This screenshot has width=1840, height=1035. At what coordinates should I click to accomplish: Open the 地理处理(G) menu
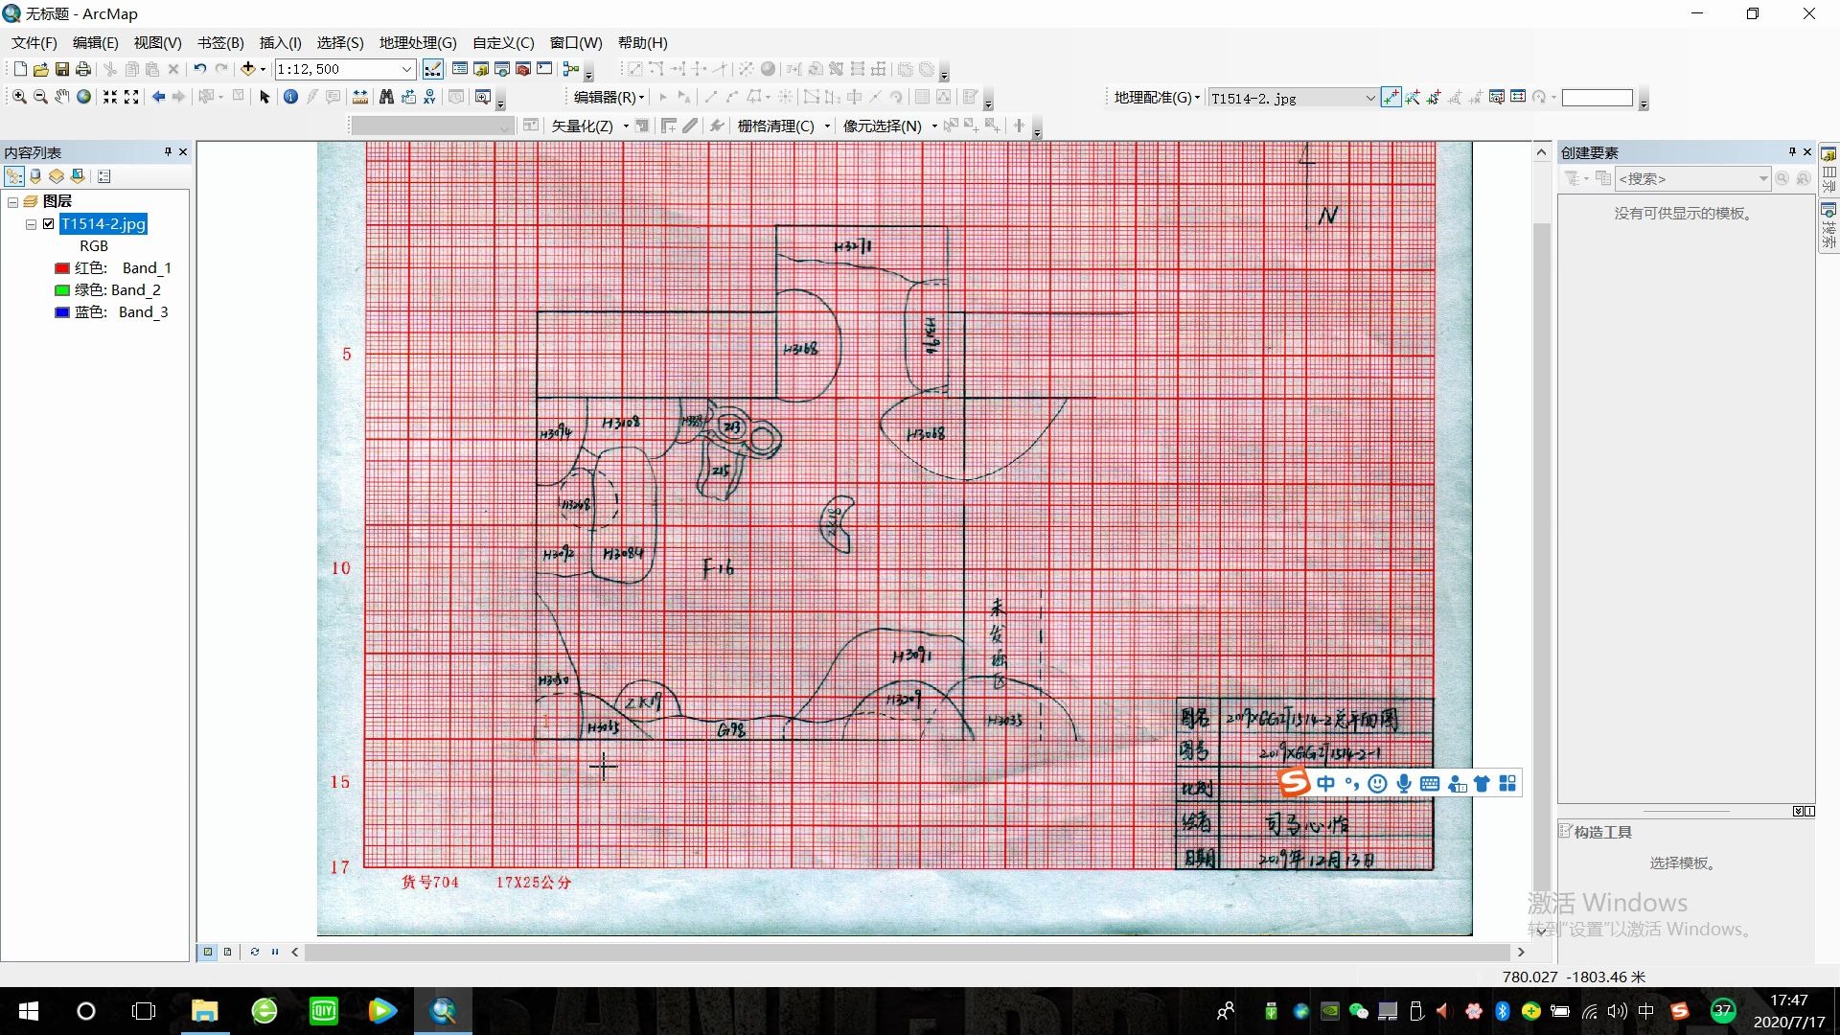[x=417, y=42]
